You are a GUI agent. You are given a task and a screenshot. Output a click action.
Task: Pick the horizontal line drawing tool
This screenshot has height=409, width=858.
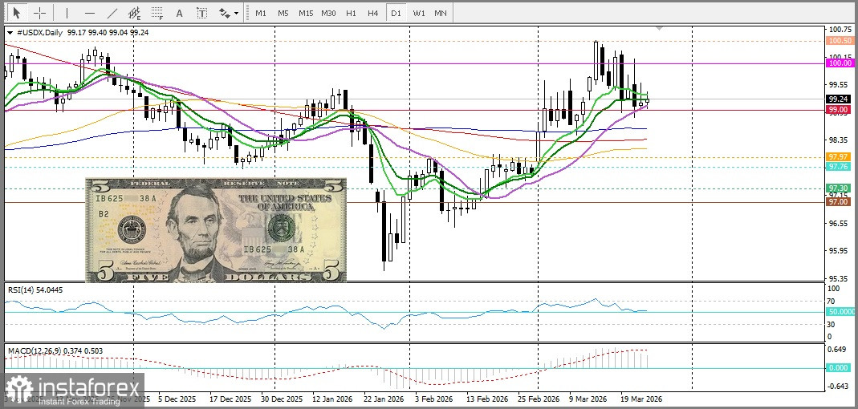click(89, 13)
